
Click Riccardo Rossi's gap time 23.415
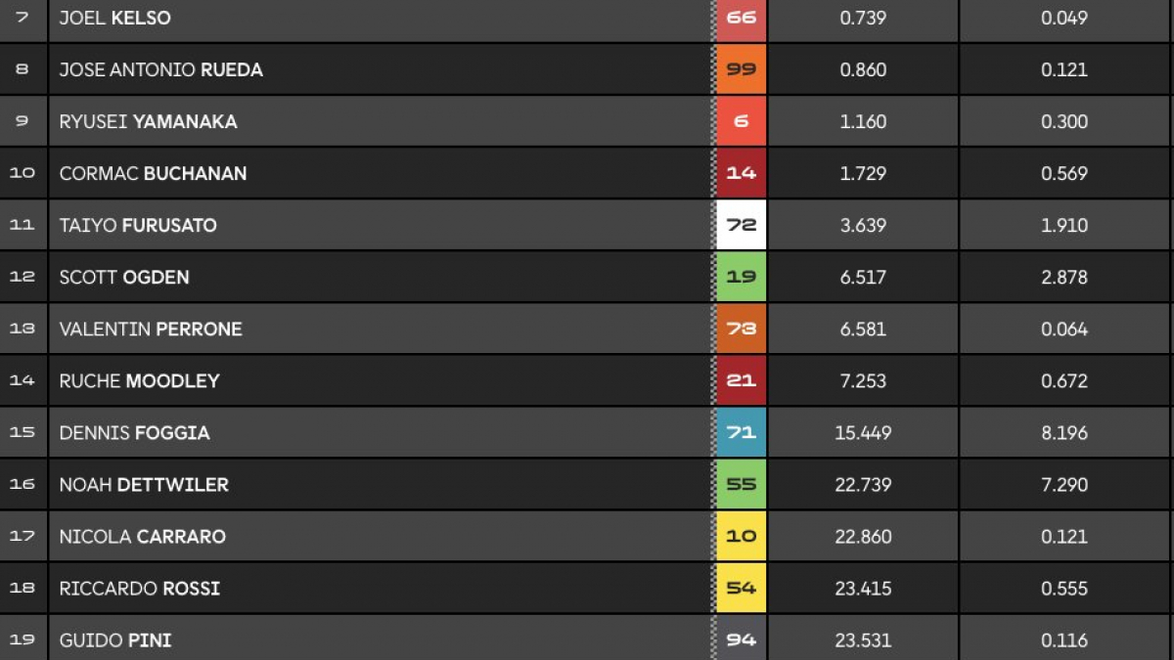pos(863,589)
